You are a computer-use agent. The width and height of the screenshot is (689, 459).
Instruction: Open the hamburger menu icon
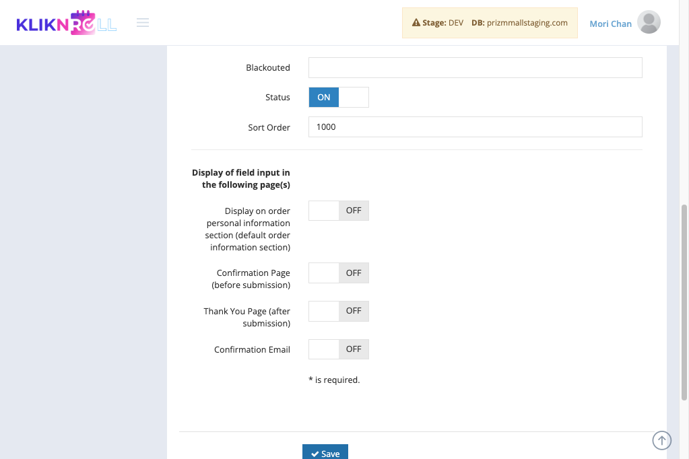[142, 22]
